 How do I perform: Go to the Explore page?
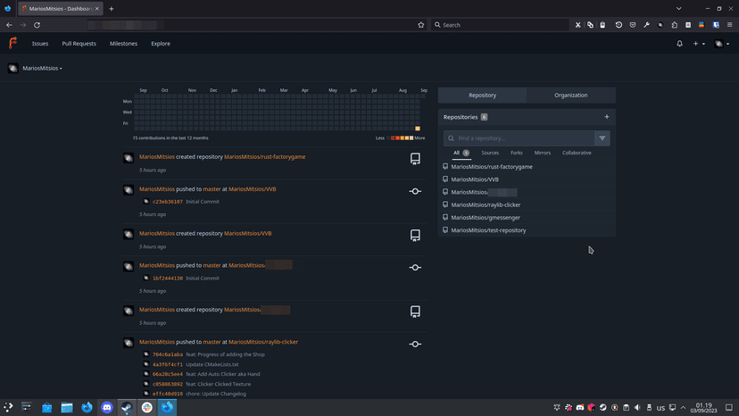click(x=161, y=43)
